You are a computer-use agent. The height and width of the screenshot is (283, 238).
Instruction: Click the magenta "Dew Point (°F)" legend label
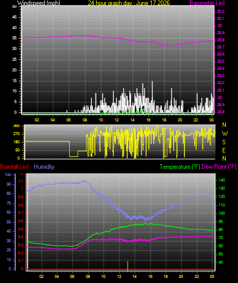pyautogui.click(x=219, y=167)
